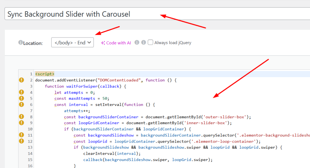Image resolution: width=310 pixels, height=168 pixels.
Task: Click line number 16 in the gutter
Action: [x=30, y=166]
